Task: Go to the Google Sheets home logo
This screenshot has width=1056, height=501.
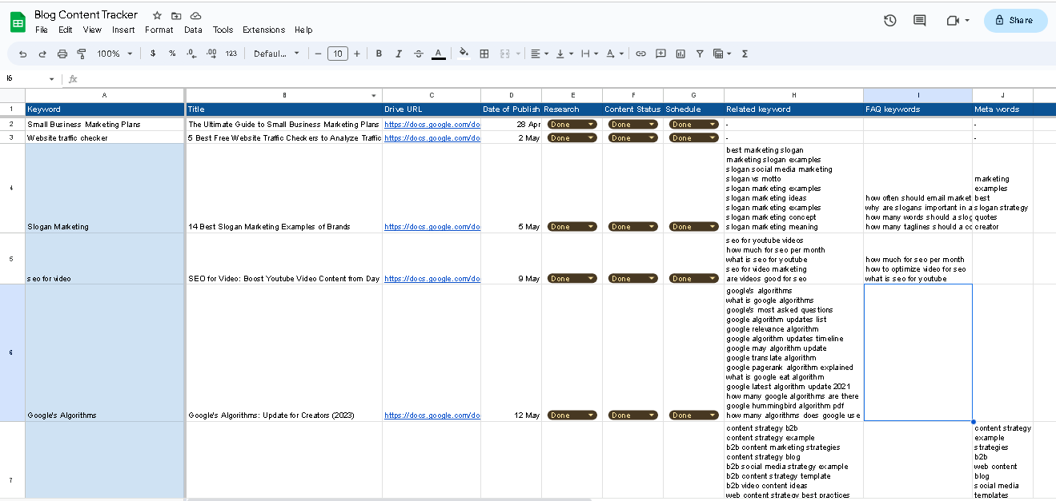Action: point(18,22)
